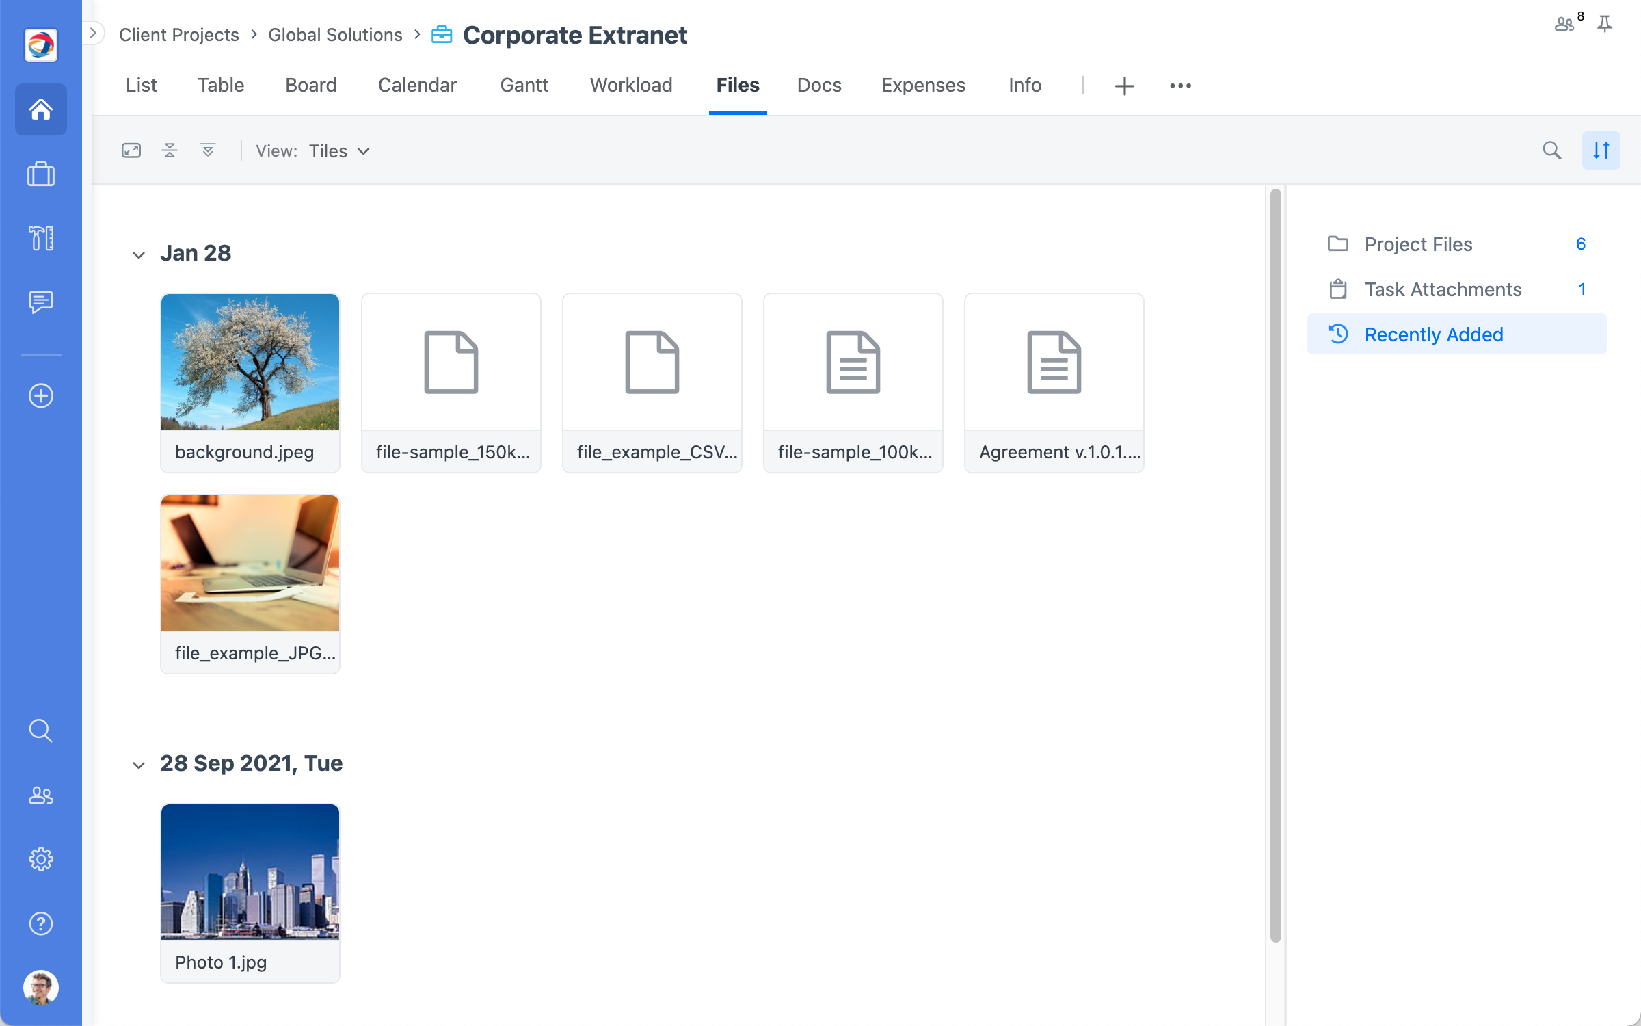This screenshot has height=1026, width=1641.
Task: Open the Home icon in the sidebar
Action: [41, 109]
